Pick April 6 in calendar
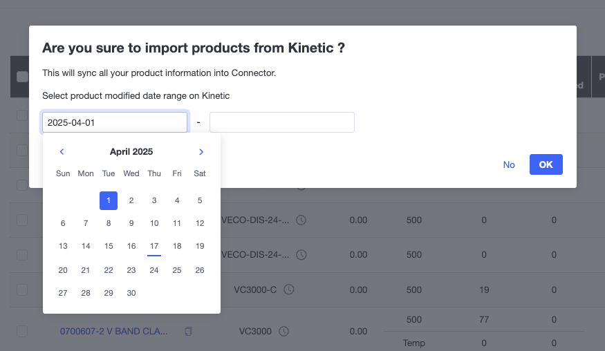Screen dimensions: 605x351 click(63, 223)
